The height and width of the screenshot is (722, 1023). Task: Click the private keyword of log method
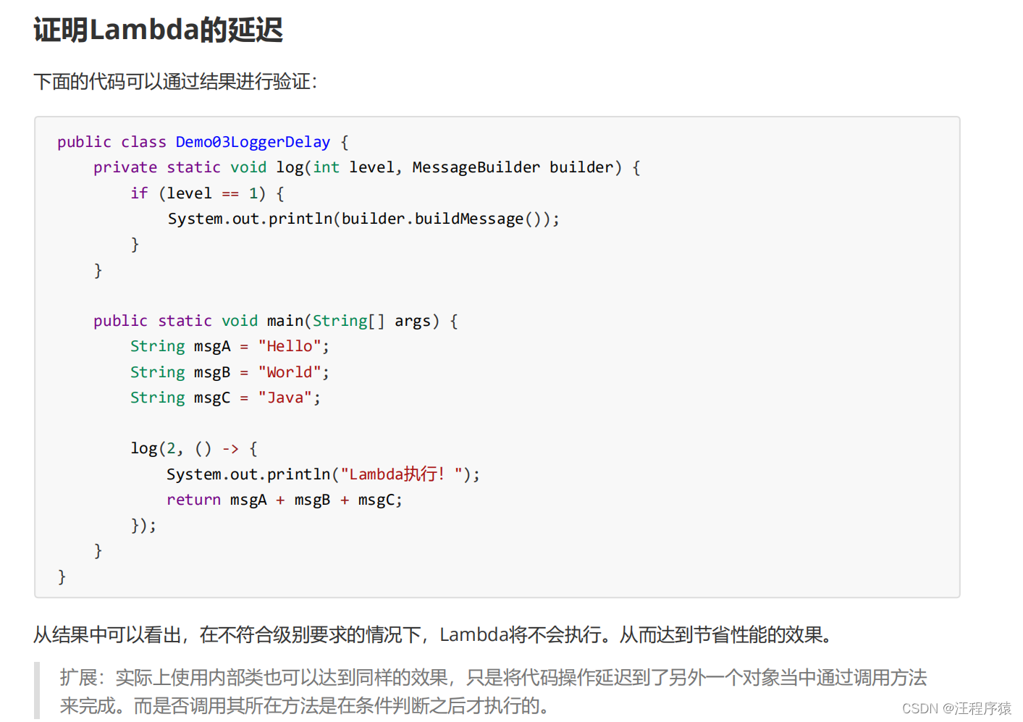coord(125,167)
